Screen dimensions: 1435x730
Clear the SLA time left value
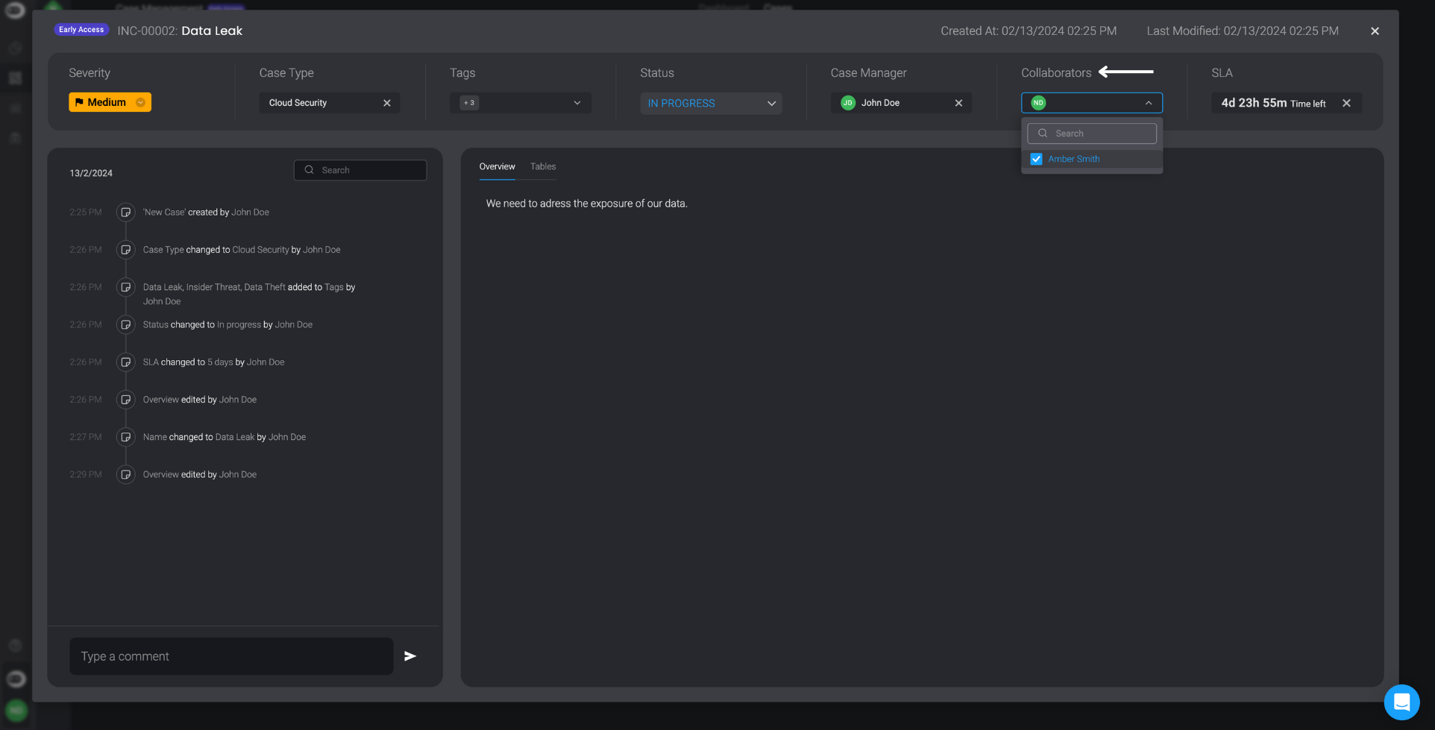[x=1346, y=103]
